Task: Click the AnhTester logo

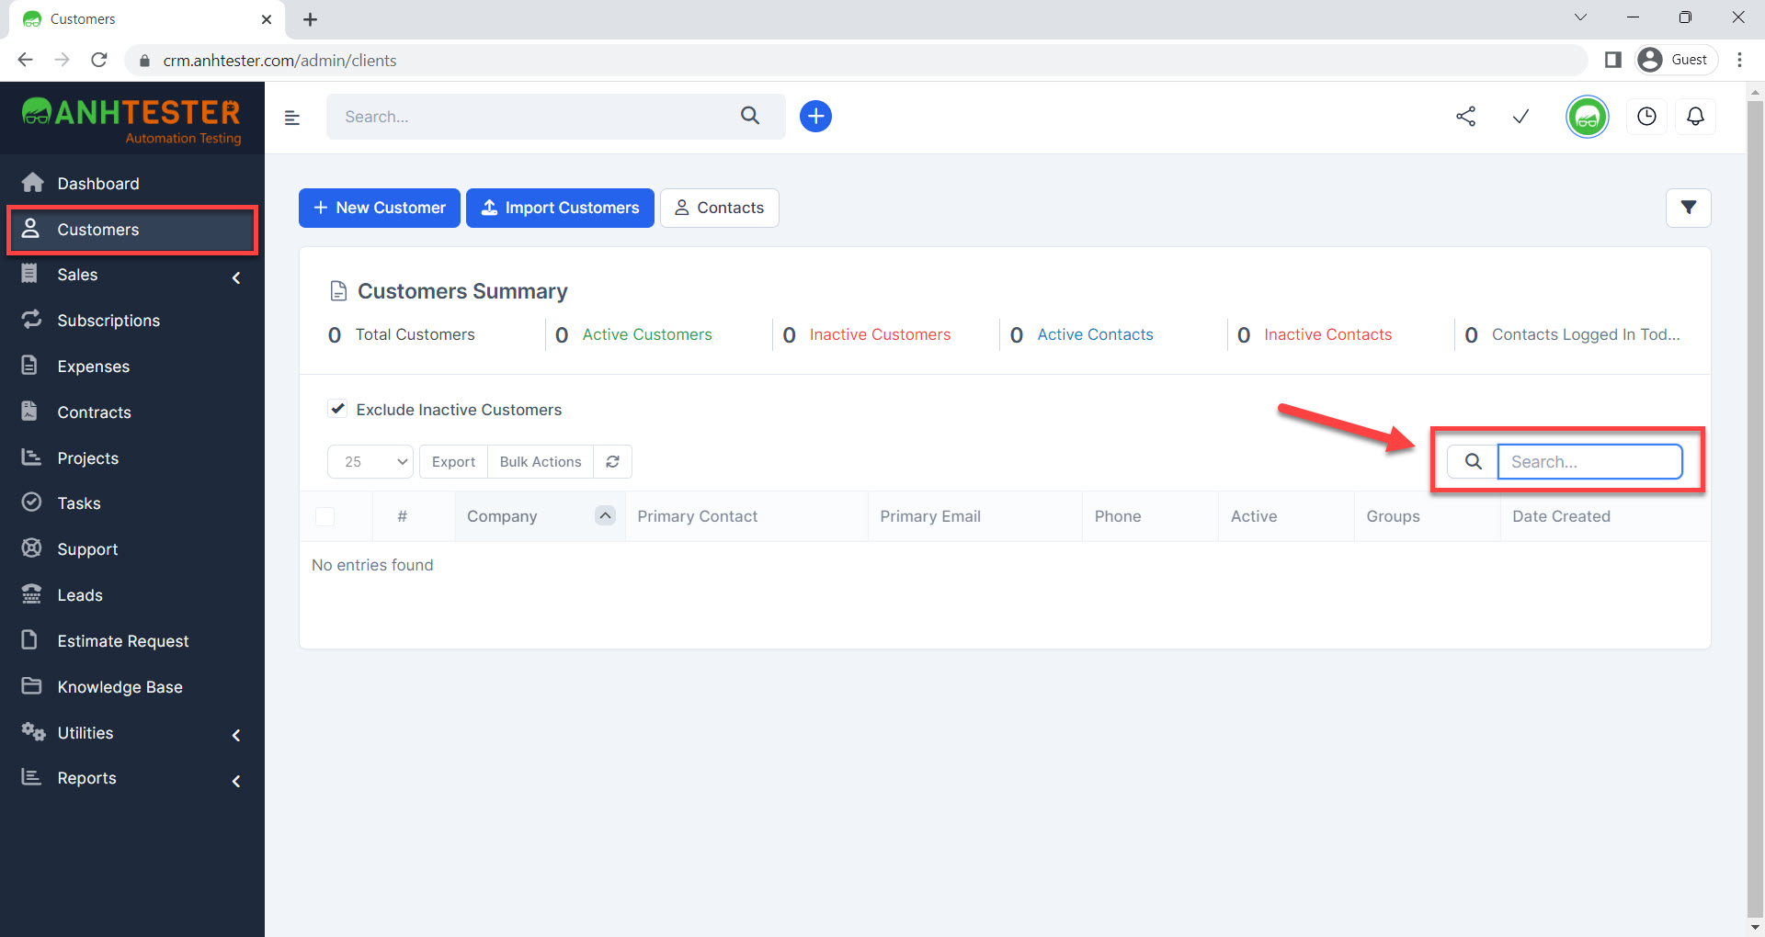Action: pos(131,119)
